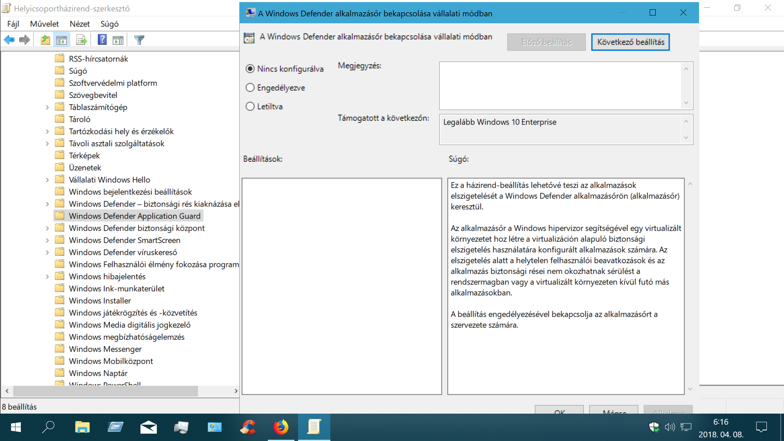Open the Action Center notification icon
784x441 pixels.
click(761, 427)
